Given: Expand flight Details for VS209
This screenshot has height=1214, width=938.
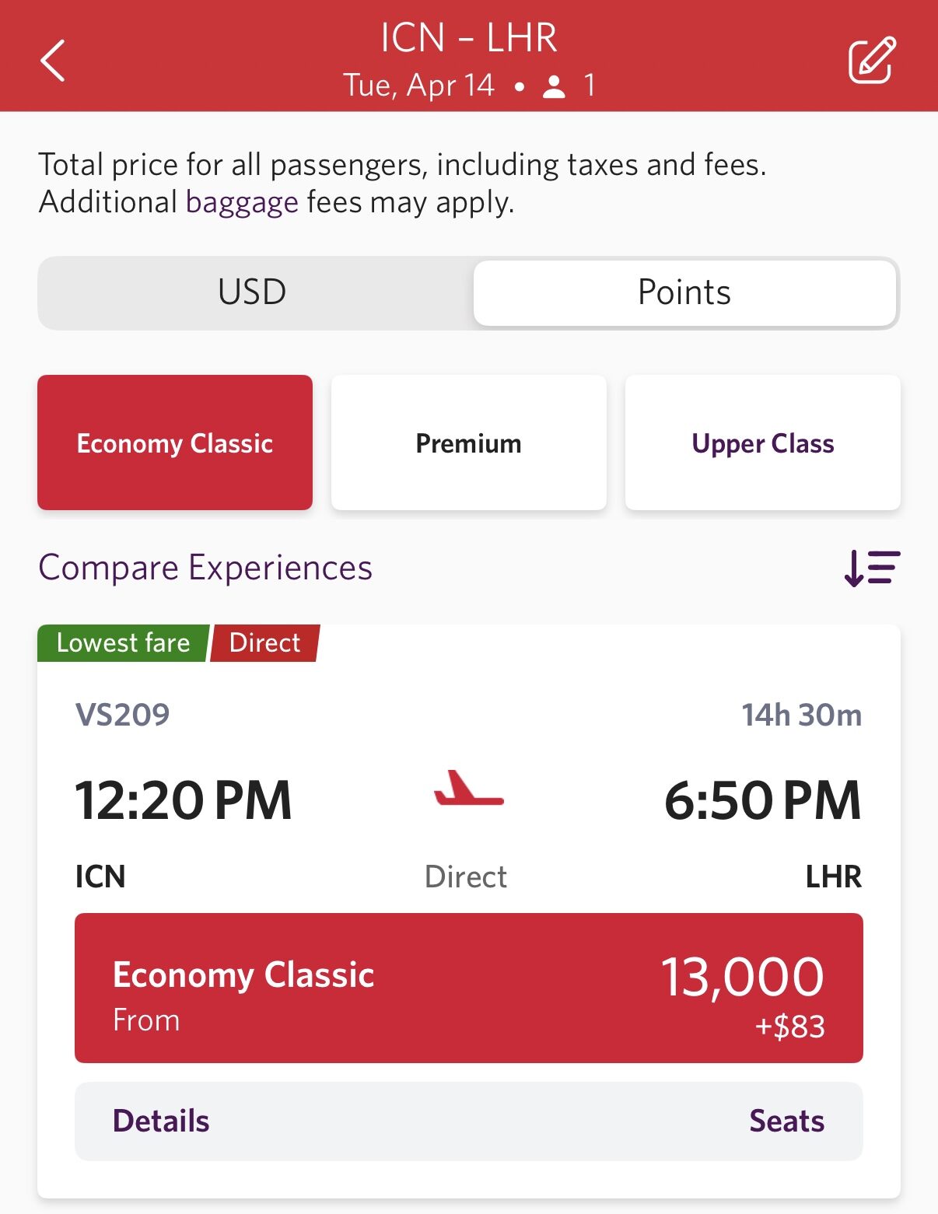Looking at the screenshot, I should 161,1121.
